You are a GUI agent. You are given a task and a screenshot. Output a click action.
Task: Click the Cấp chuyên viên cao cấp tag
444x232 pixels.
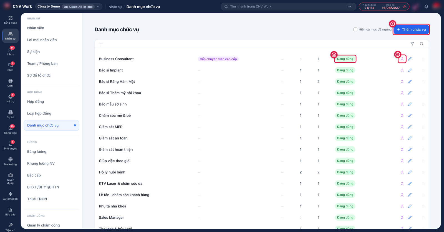pos(218,59)
